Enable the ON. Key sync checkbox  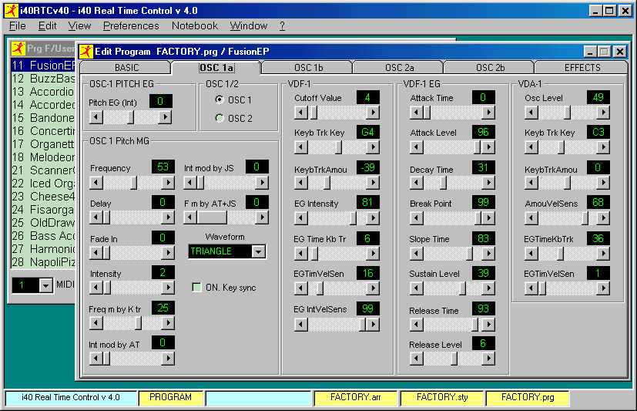(x=196, y=288)
